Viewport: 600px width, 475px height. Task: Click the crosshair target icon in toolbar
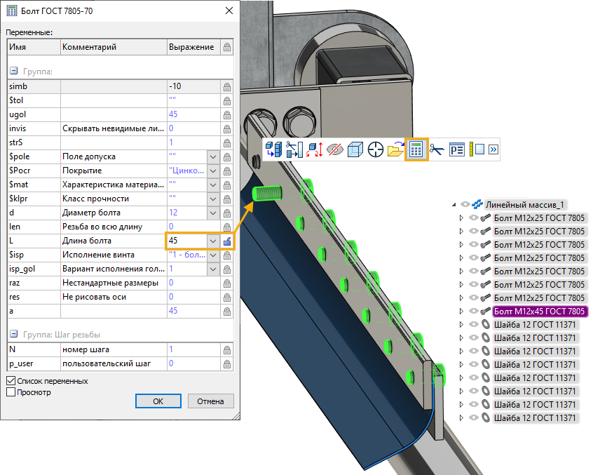376,149
